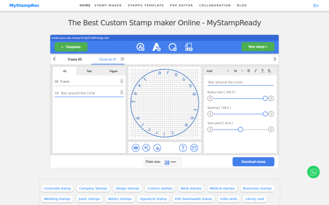The height and width of the screenshot is (205, 329).
Task: Go to the Home menu item
Action: click(85, 5)
